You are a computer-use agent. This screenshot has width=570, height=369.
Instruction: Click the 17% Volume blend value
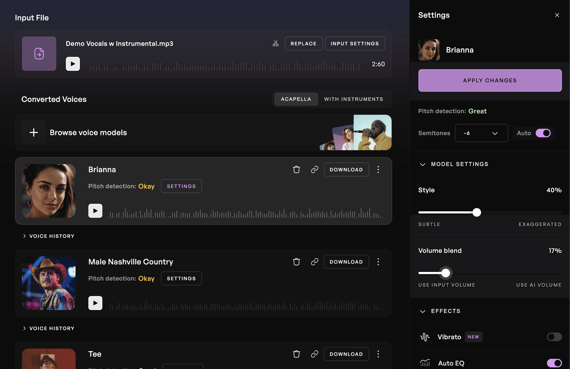coord(555,251)
